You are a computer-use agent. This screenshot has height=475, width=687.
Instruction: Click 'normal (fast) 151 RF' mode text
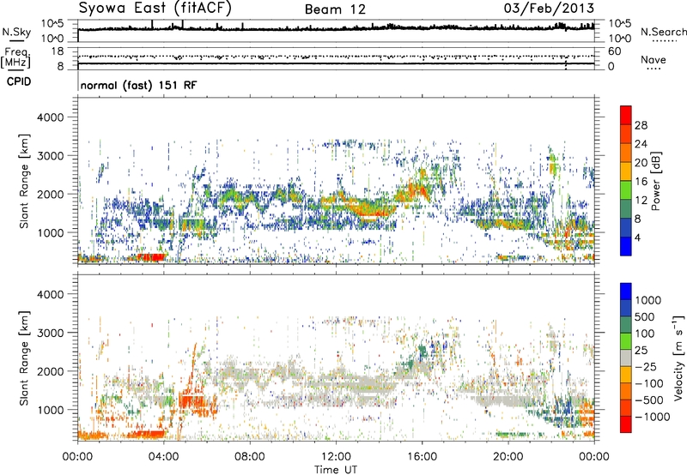pyautogui.click(x=138, y=85)
